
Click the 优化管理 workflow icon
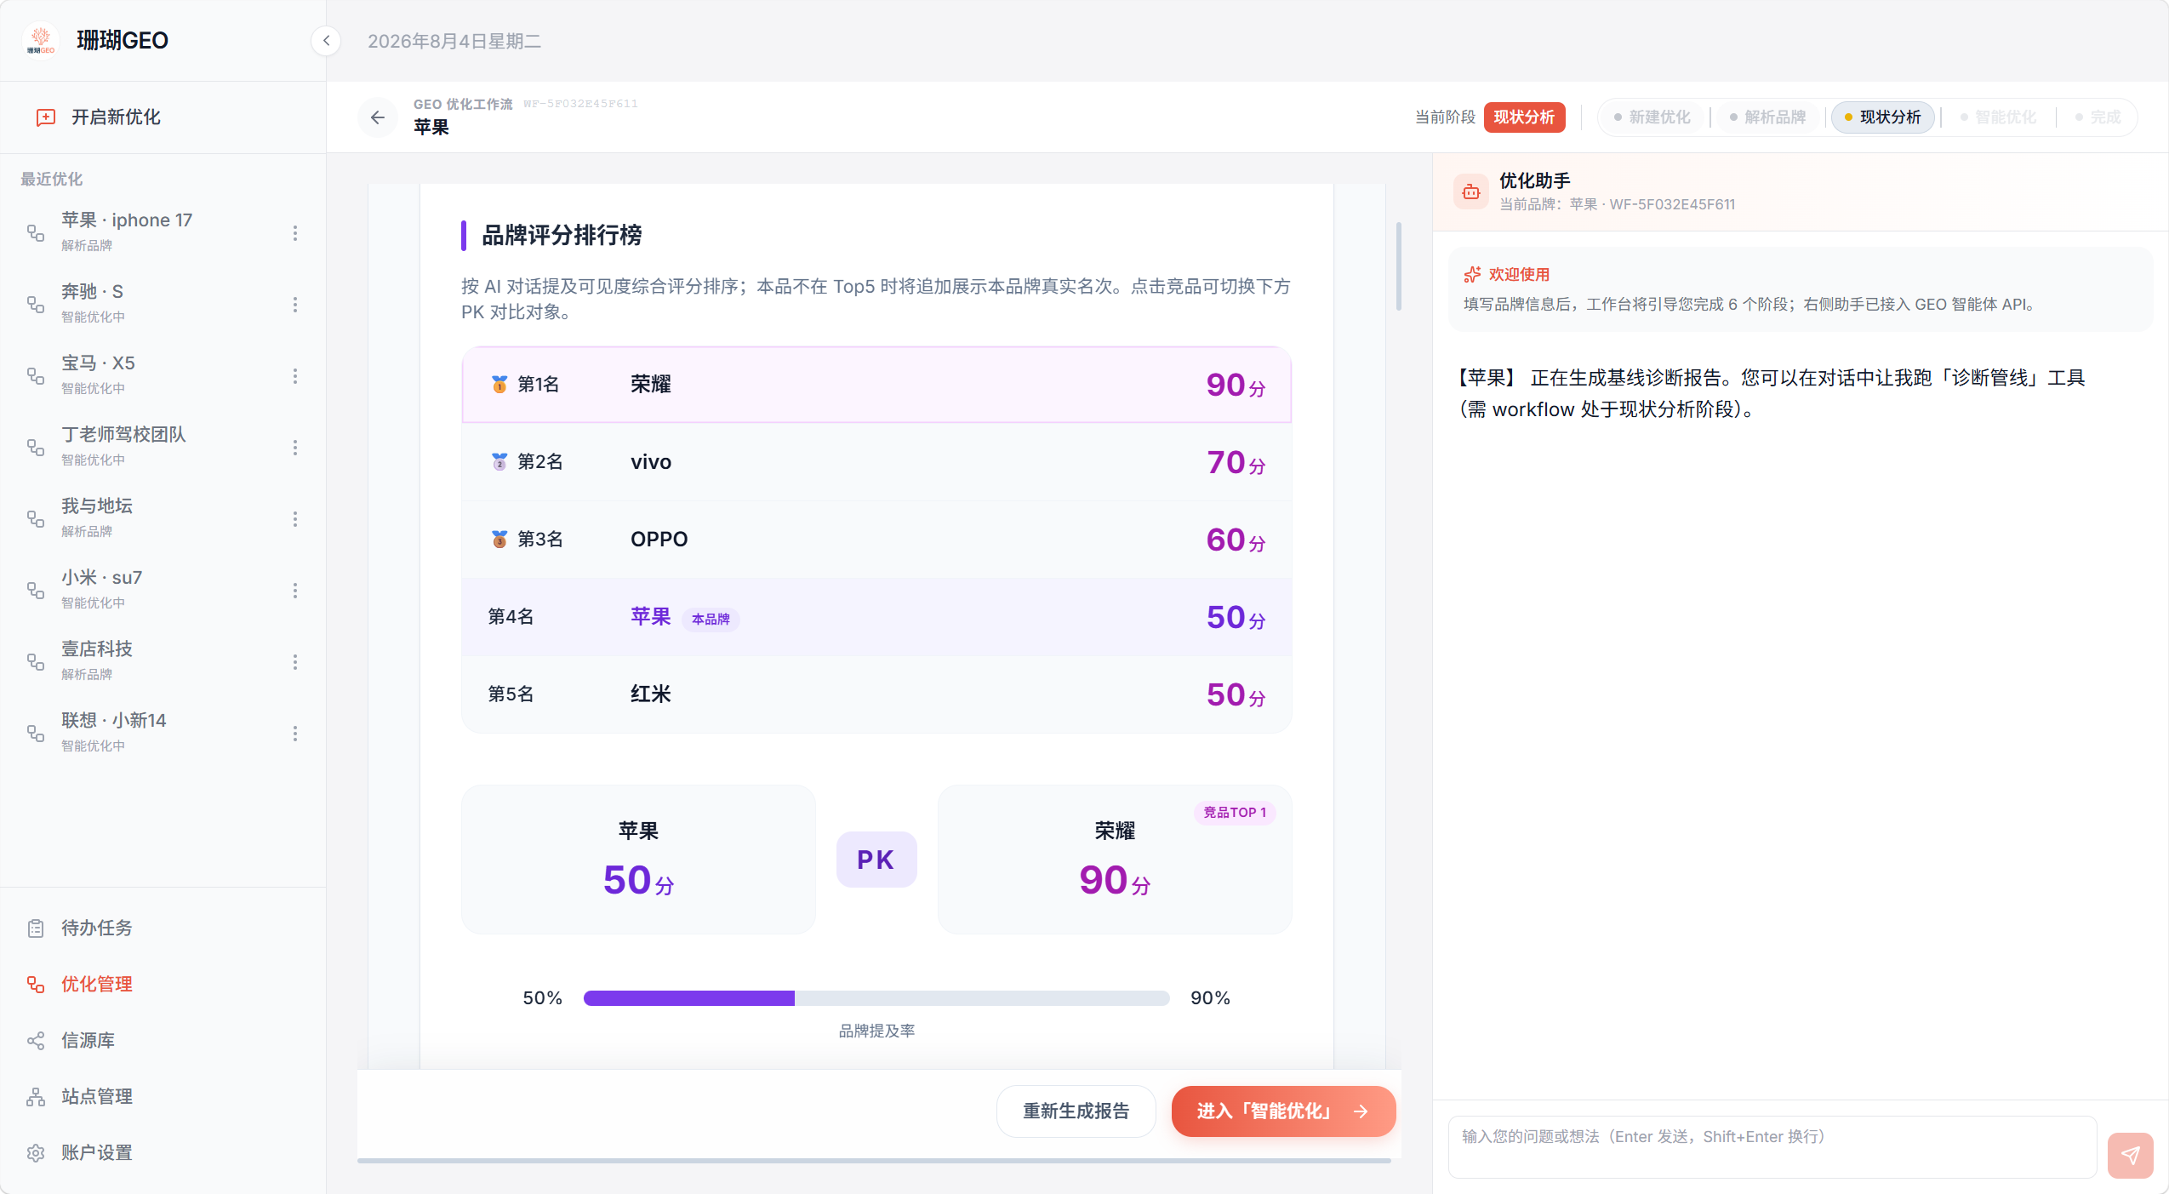[36, 985]
